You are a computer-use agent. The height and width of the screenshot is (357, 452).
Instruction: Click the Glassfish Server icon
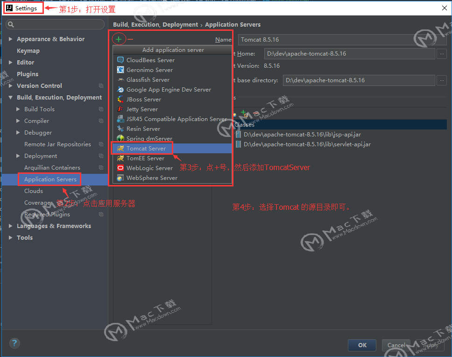(120, 79)
